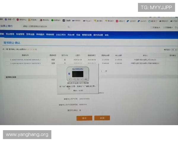Click the 返回 back button
The width and height of the screenshot is (178, 142).
coord(102,118)
